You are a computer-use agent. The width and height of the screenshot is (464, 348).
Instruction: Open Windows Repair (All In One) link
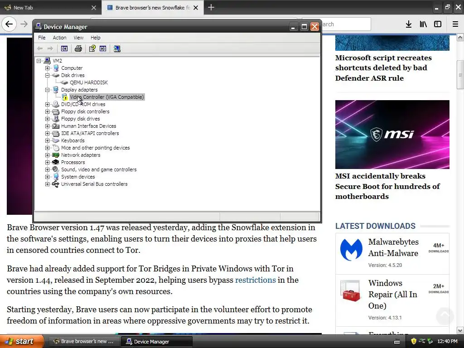click(x=393, y=295)
